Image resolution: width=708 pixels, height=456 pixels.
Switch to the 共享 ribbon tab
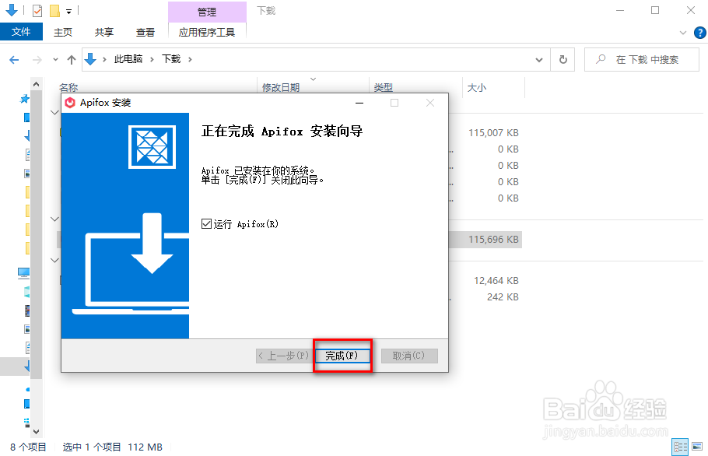pyautogui.click(x=103, y=32)
